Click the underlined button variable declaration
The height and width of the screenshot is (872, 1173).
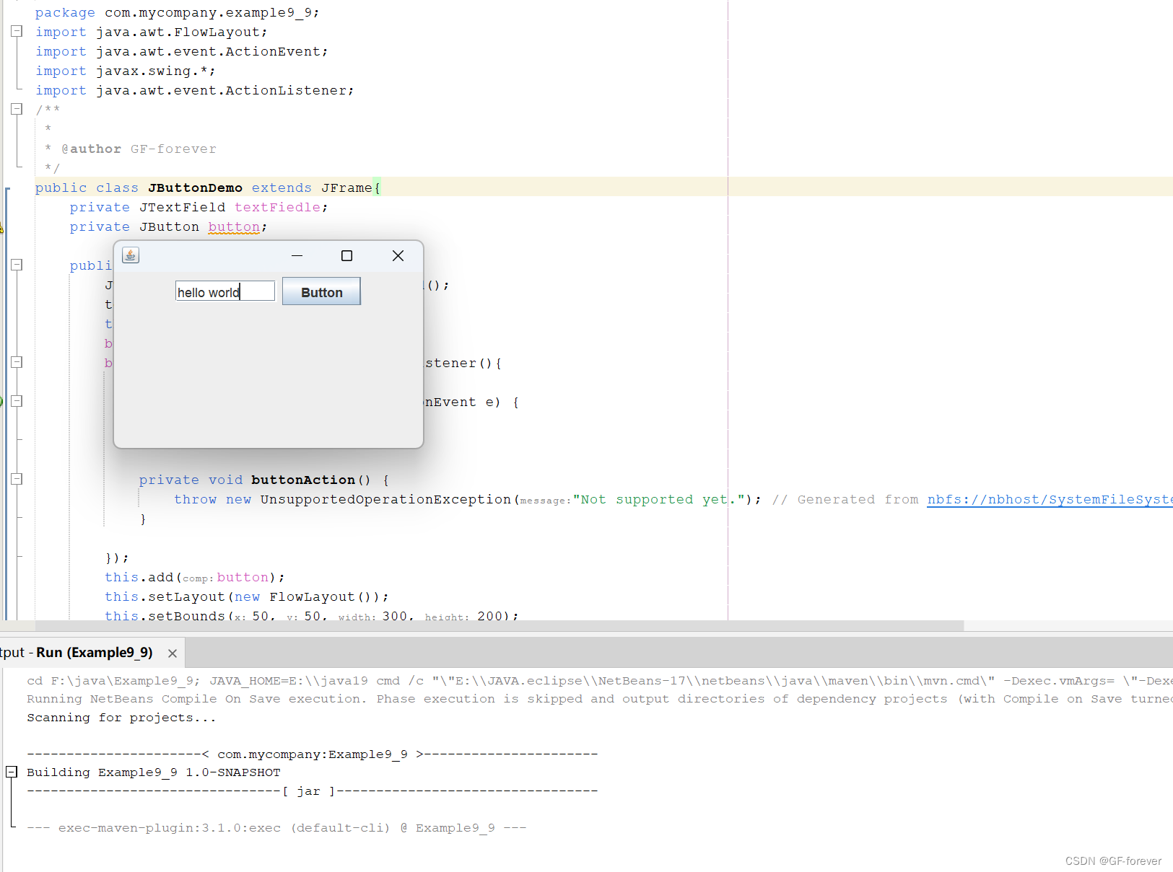[234, 227]
